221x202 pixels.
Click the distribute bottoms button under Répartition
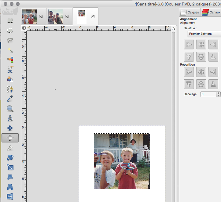click(213, 84)
